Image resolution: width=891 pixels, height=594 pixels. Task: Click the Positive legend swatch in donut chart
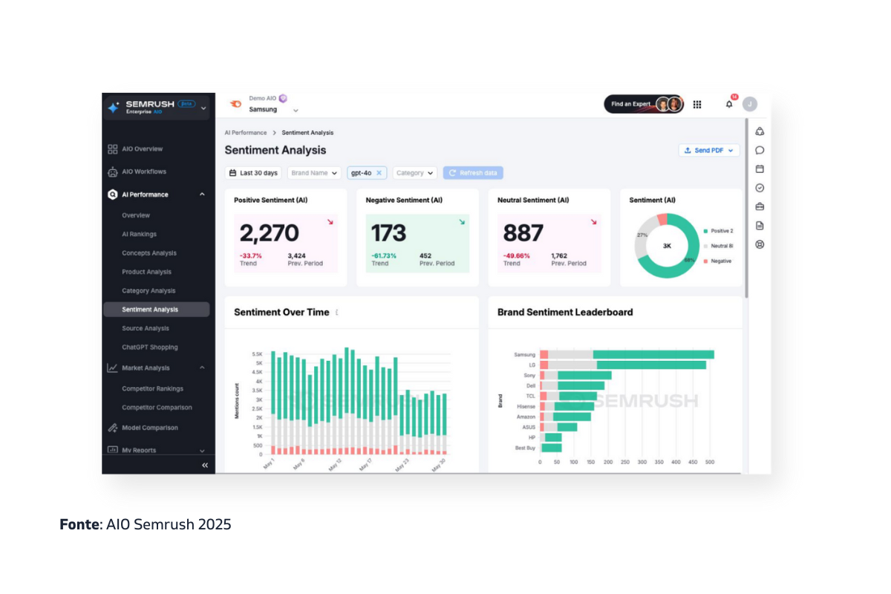pyautogui.click(x=705, y=231)
